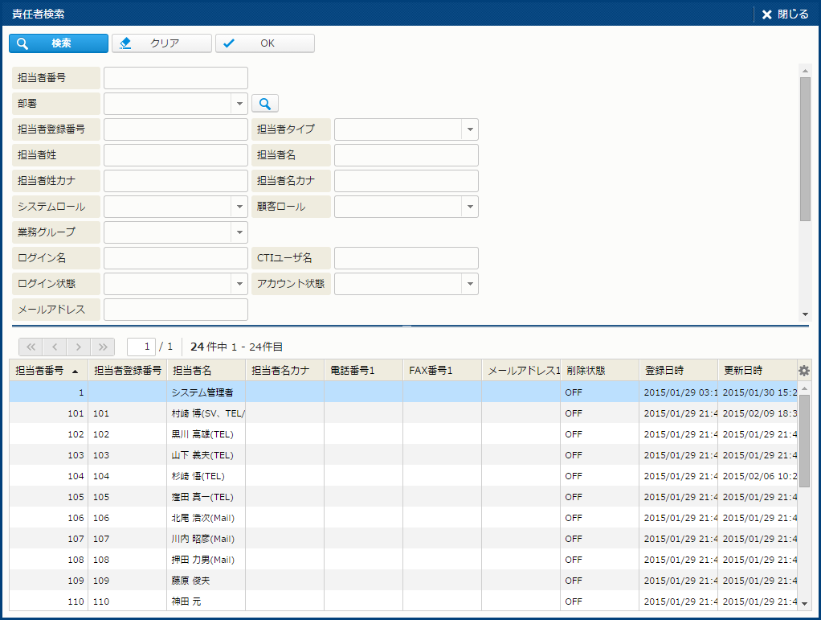This screenshot has height=620, width=821.
Task: Click the search form vertical scrollbar
Action: point(805,149)
